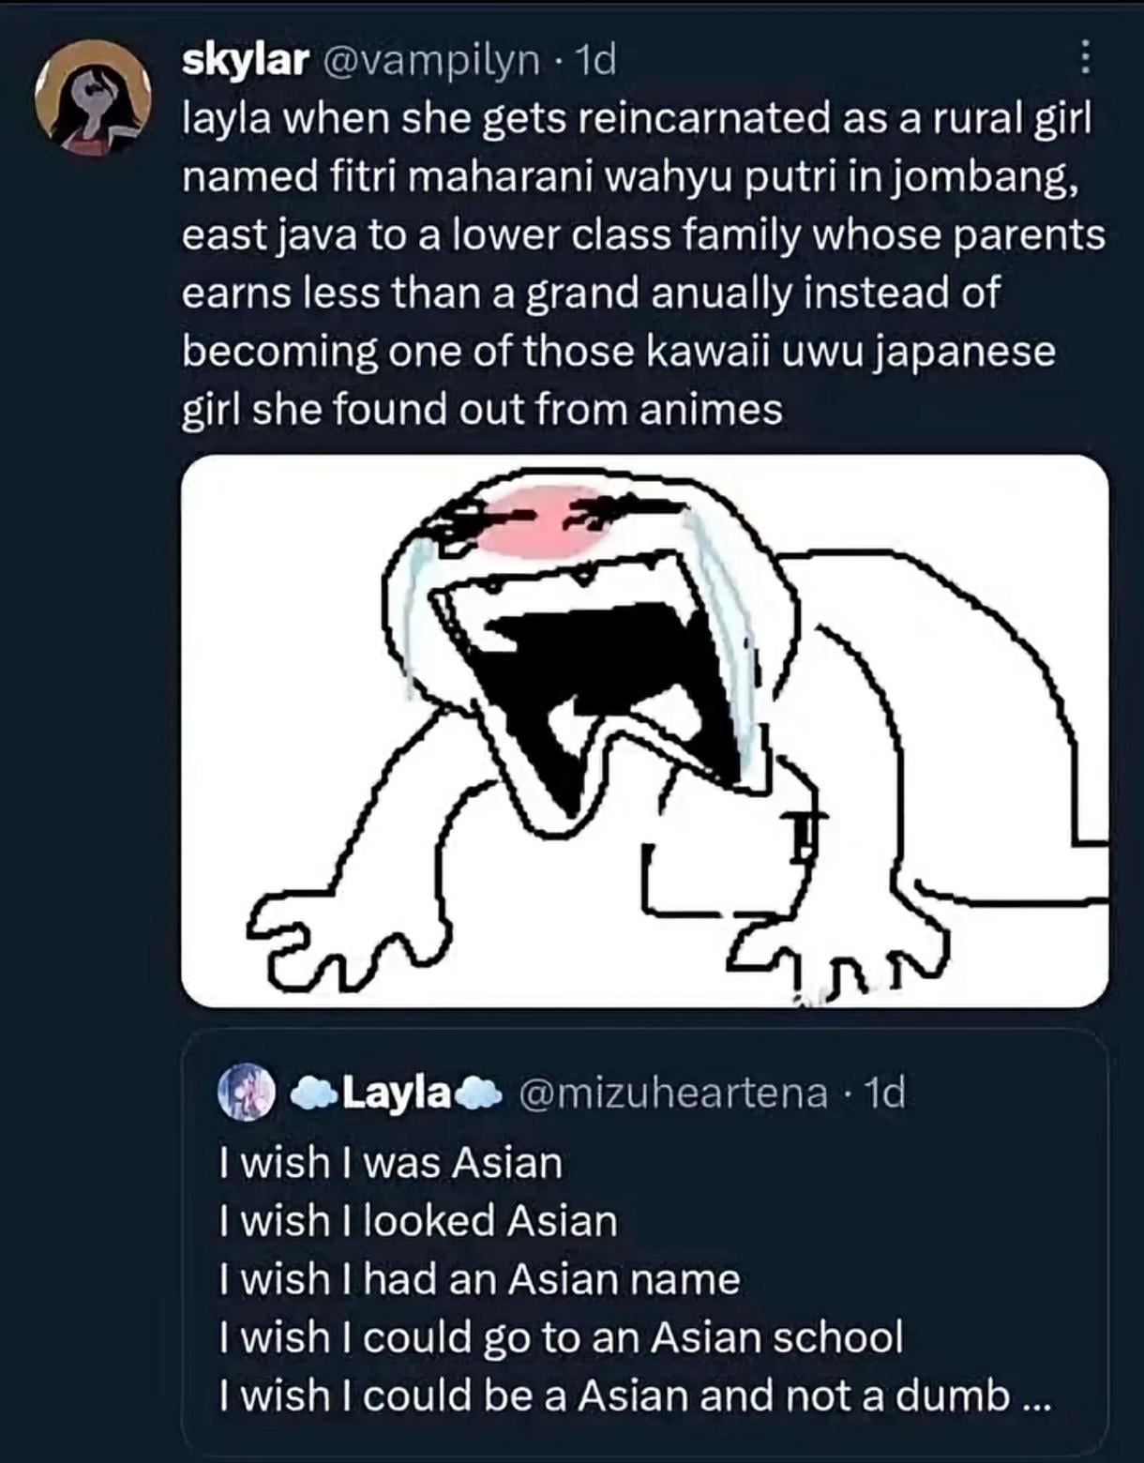Click the text "girl she found out from animes"

click(482, 410)
